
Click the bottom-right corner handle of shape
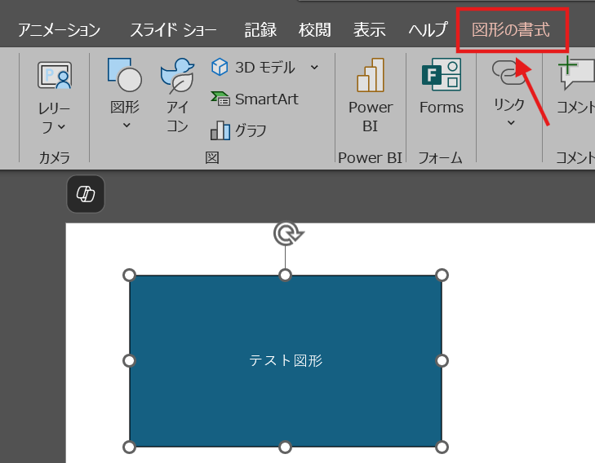click(442, 447)
